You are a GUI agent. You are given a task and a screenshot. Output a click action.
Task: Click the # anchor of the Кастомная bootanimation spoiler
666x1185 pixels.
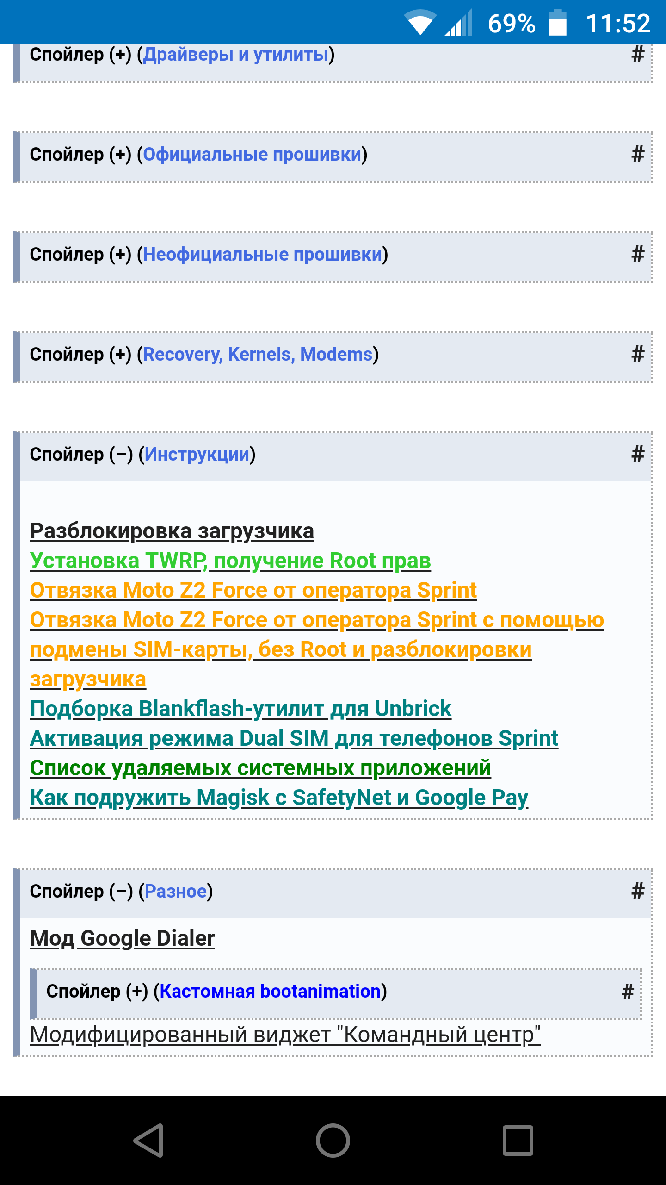click(x=628, y=992)
